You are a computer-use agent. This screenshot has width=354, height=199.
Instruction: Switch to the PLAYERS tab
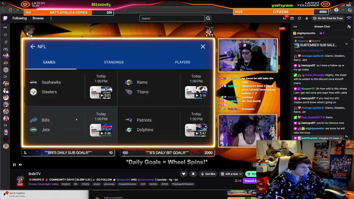183,62
